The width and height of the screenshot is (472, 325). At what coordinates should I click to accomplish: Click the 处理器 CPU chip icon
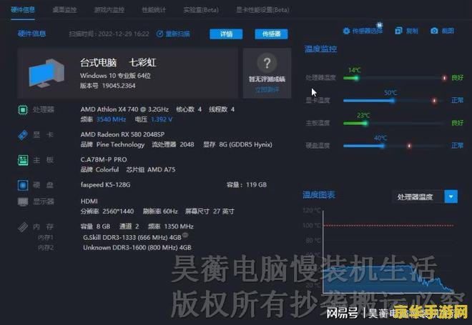23,110
